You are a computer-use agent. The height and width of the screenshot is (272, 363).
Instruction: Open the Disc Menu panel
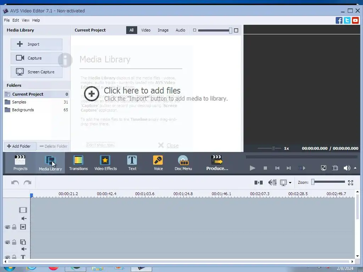pos(183,163)
